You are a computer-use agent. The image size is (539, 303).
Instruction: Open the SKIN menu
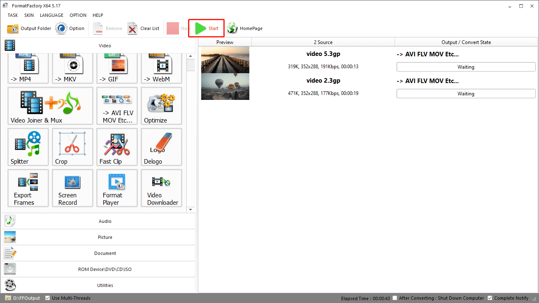(29, 15)
